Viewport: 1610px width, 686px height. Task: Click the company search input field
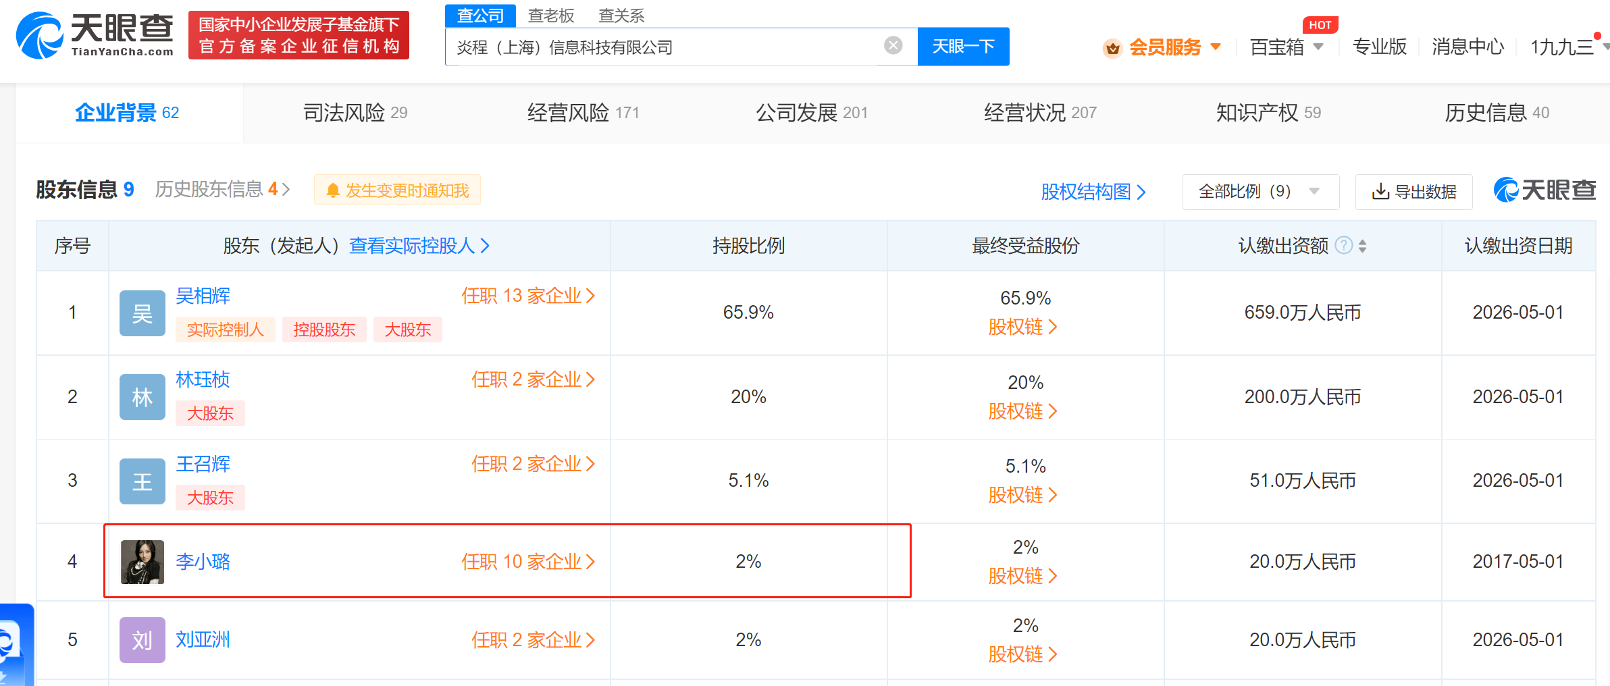point(662,47)
